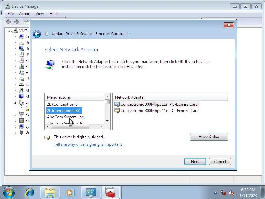Expand the Universal Serial Bus tree node
This screenshot has width=265, height=199.
[15, 133]
